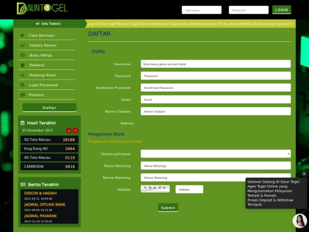Click the Lupa Password calendar icon
The width and height of the screenshot is (309, 232).
pyautogui.click(x=22, y=85)
